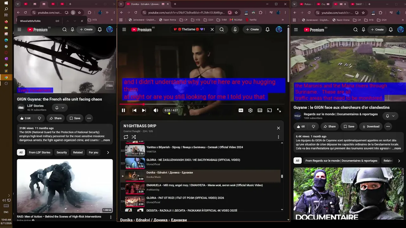Save the GIGN Guyana video to a playlist
406x228 pixels.
(x=75, y=118)
